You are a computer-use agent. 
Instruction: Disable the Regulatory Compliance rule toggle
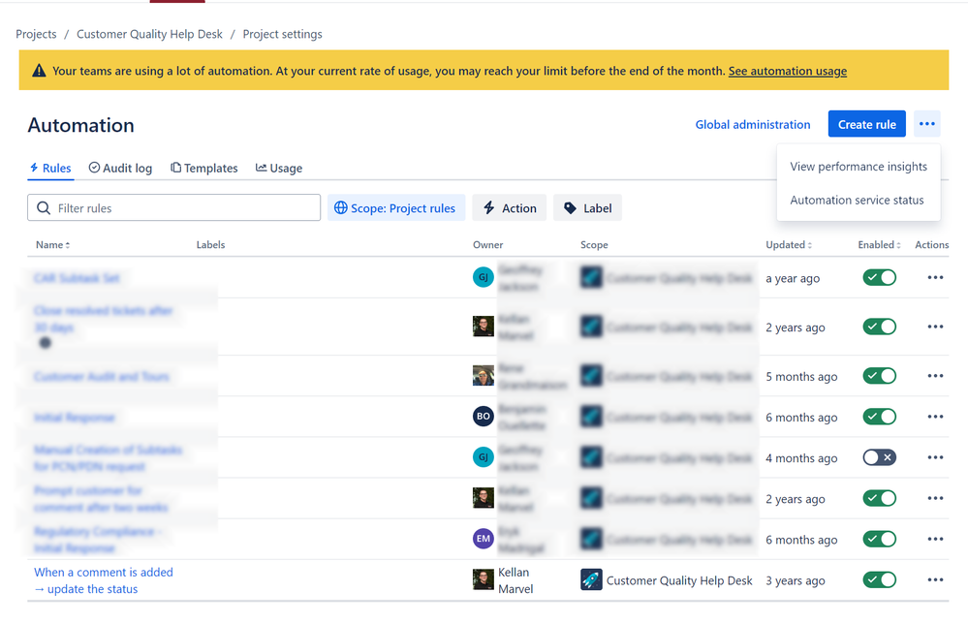pyautogui.click(x=880, y=539)
